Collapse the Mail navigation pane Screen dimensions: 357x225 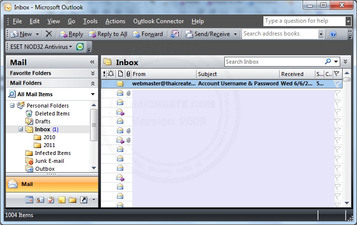point(92,62)
